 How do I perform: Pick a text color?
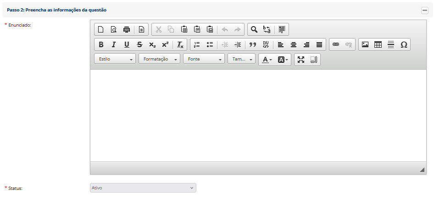click(267, 60)
